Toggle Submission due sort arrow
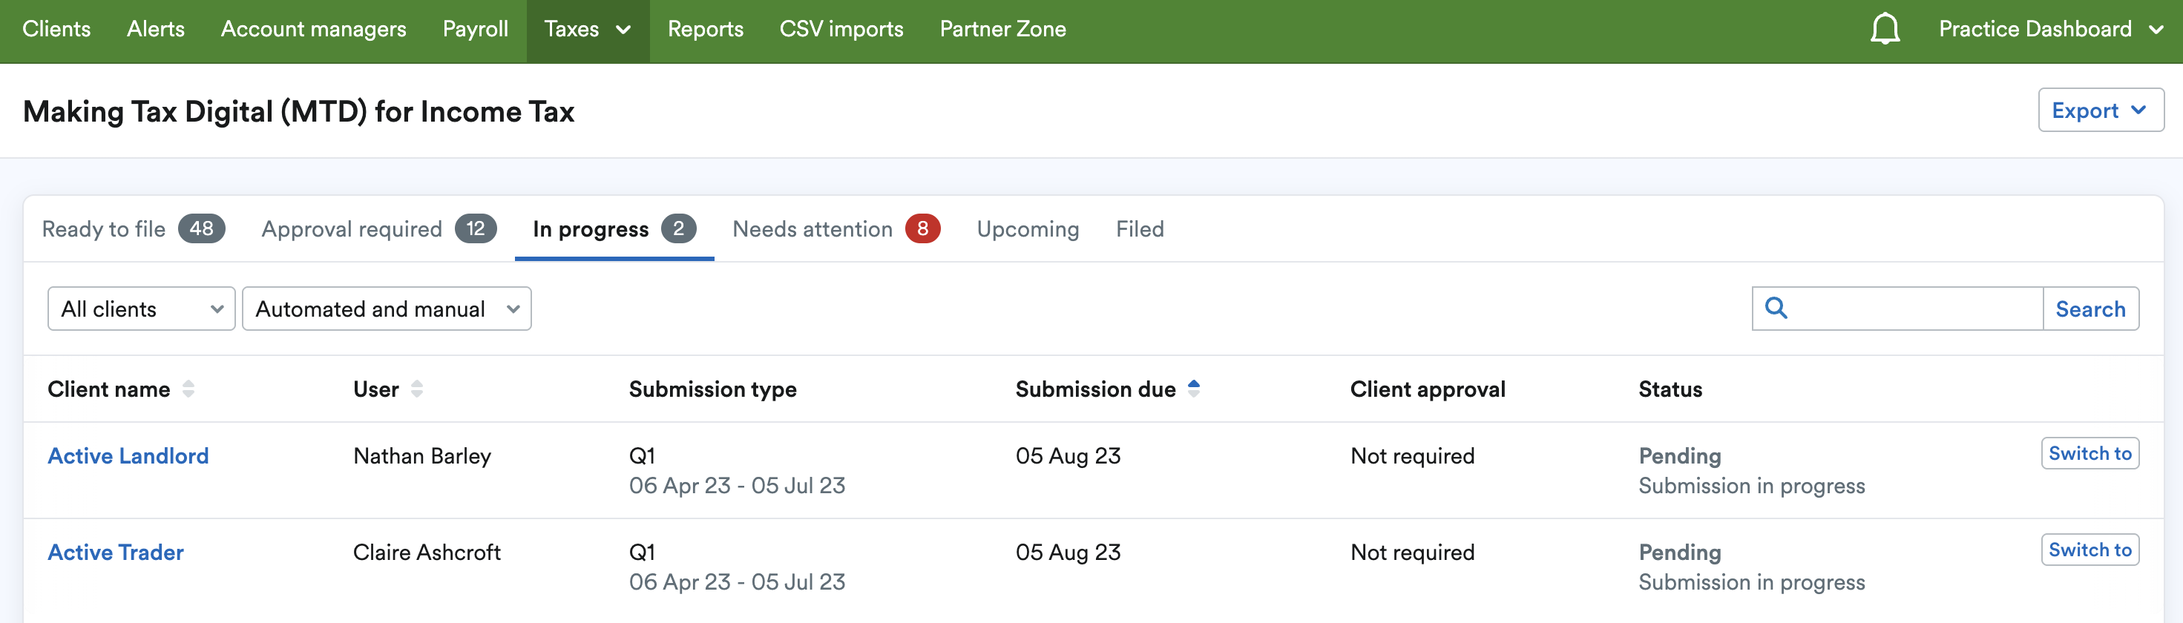 [1194, 389]
